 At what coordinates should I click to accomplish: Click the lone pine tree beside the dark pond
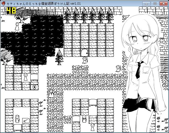coord(59,57)
